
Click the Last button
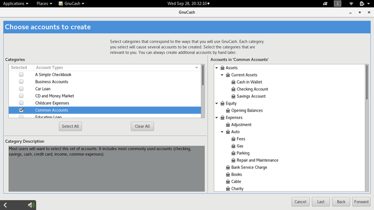point(321,202)
